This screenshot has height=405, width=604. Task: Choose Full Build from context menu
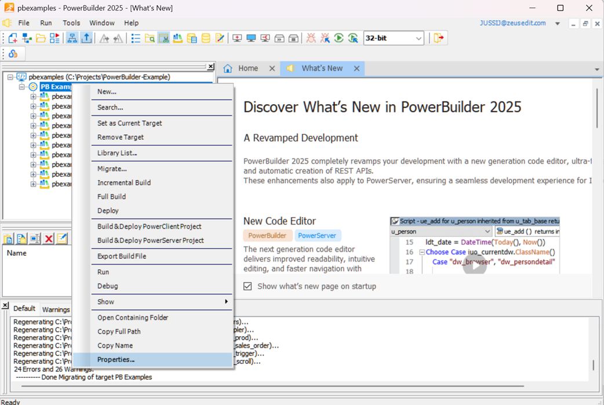click(112, 197)
